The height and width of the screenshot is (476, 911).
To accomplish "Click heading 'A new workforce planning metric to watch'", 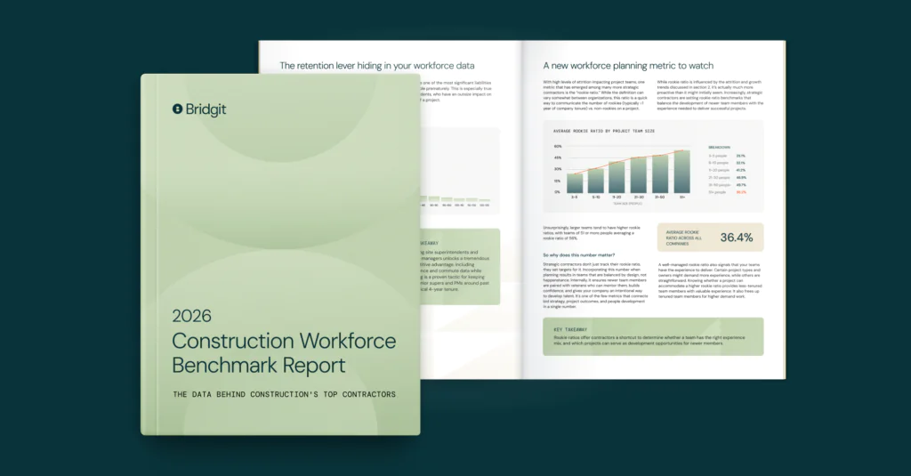I will 626,66.
